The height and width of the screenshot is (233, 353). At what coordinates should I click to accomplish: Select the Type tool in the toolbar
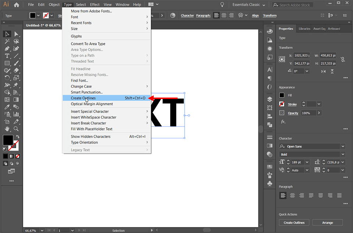pyautogui.click(x=7, y=56)
